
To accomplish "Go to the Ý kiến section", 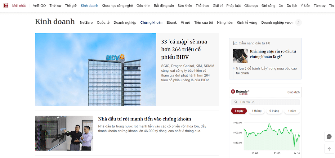I will pyautogui.click(x=305, y=6).
